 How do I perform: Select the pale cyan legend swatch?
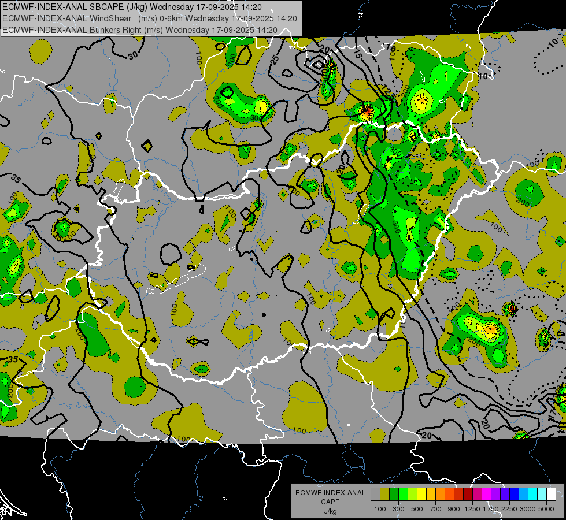[x=542, y=495]
